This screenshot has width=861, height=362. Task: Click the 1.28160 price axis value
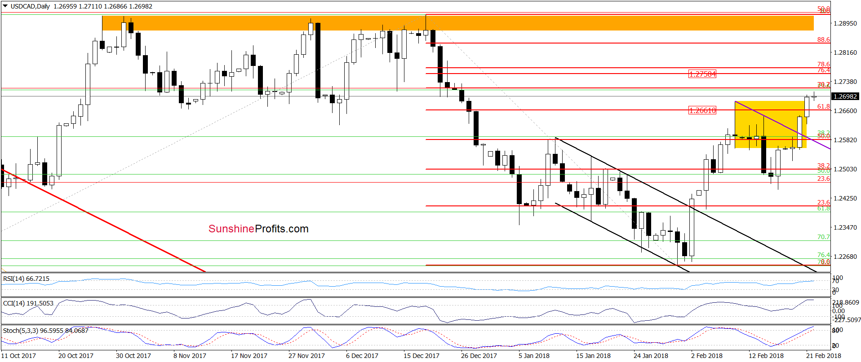click(845, 52)
